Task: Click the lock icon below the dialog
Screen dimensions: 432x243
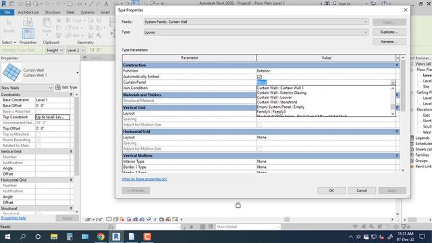Action: tap(238, 205)
